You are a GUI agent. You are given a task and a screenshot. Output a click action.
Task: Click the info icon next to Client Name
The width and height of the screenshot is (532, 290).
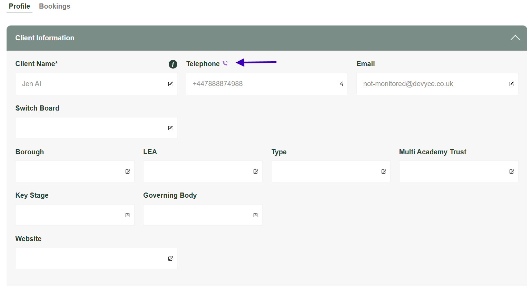(x=173, y=64)
